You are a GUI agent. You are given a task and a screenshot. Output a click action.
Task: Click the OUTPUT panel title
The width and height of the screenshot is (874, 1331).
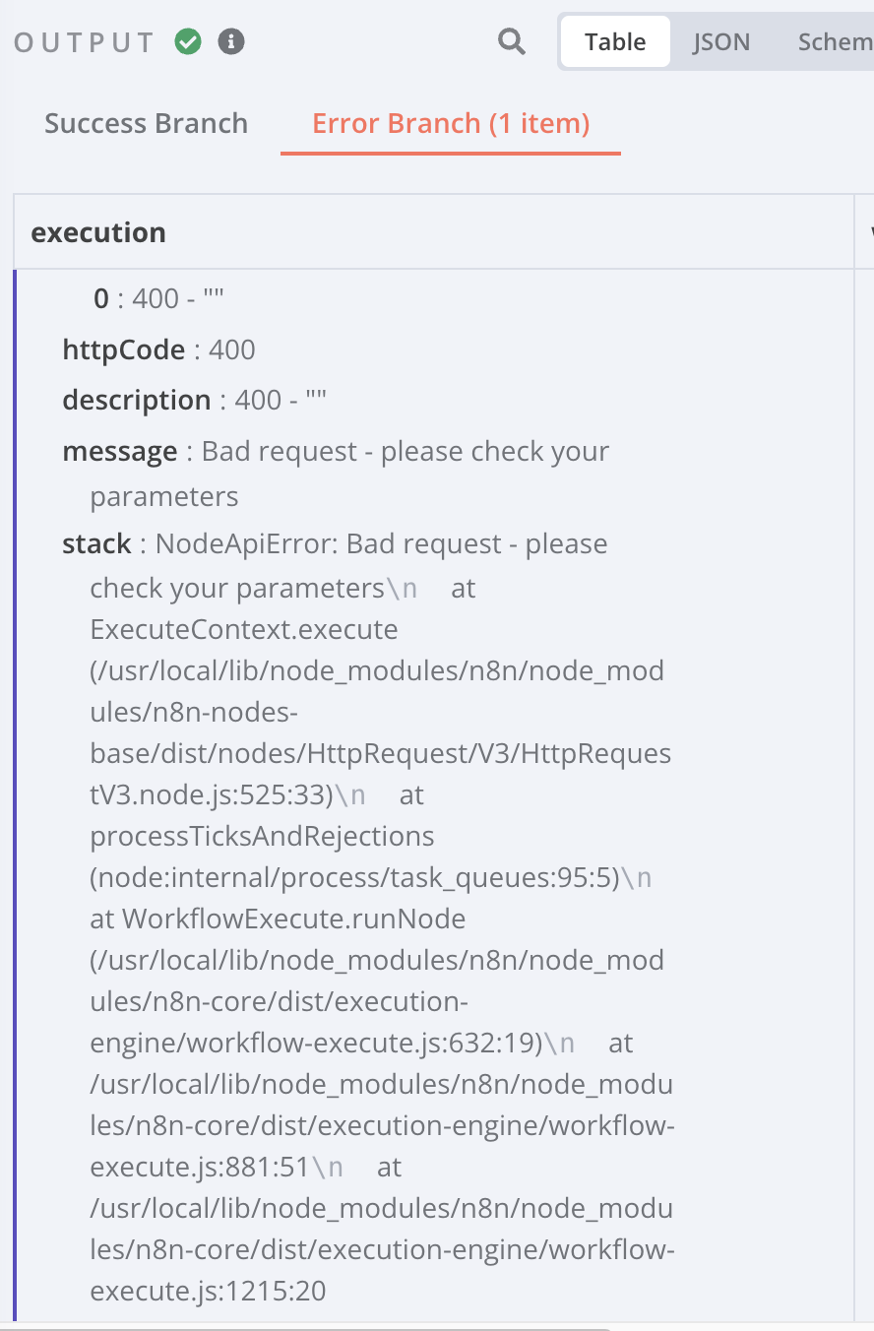(85, 42)
